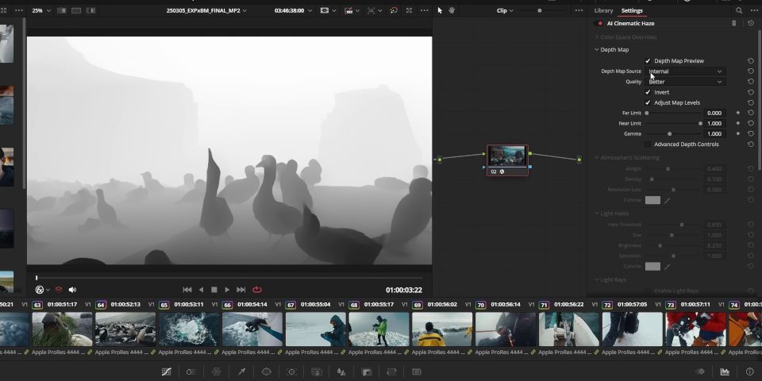Uncheck the Depth Map Preview checkbox
The width and height of the screenshot is (762, 381).
click(648, 61)
